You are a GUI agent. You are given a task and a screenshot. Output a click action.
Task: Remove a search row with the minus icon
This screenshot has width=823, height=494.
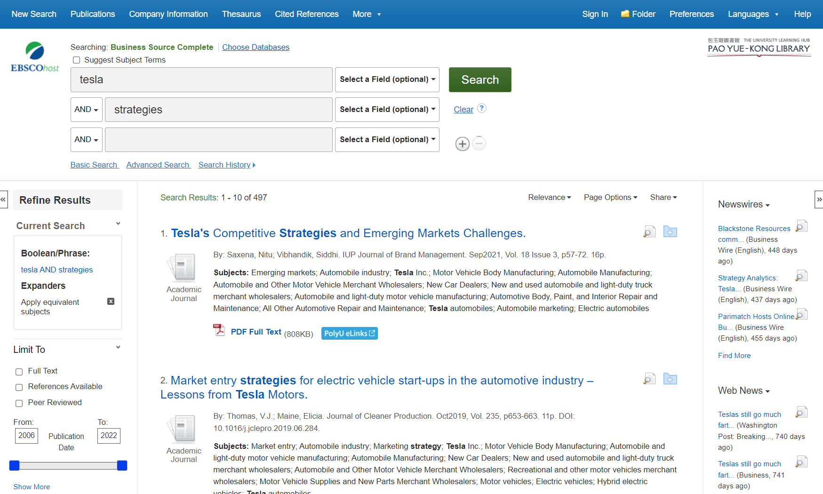click(x=479, y=143)
